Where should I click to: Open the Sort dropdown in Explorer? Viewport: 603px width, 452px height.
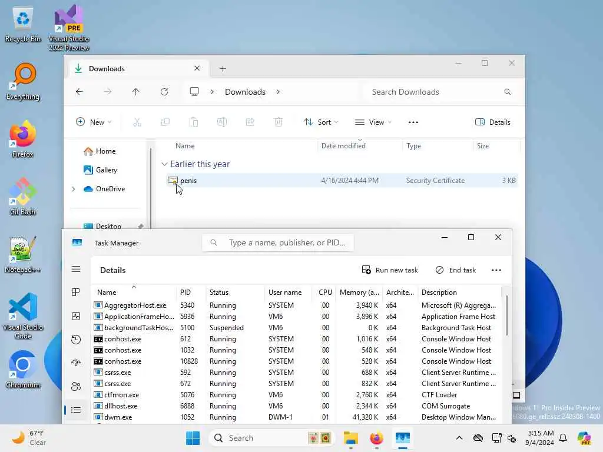click(321, 122)
